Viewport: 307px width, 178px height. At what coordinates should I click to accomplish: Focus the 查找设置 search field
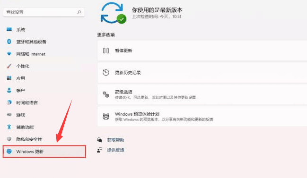click(44, 12)
